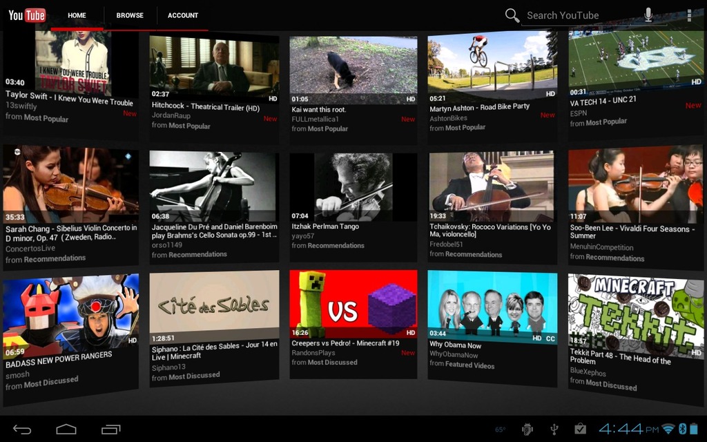Open the dog digging root thumbnail
The image size is (707, 442).
click(x=353, y=70)
